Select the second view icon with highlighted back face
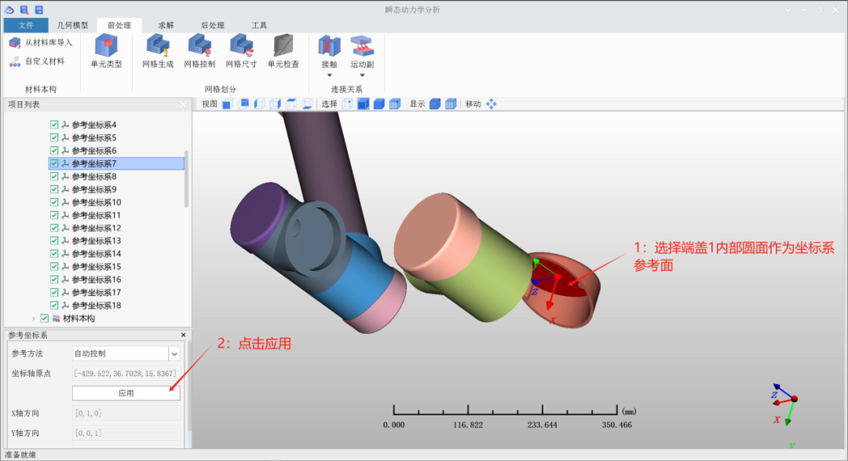Screen dimensions: 848x461 click(244, 104)
